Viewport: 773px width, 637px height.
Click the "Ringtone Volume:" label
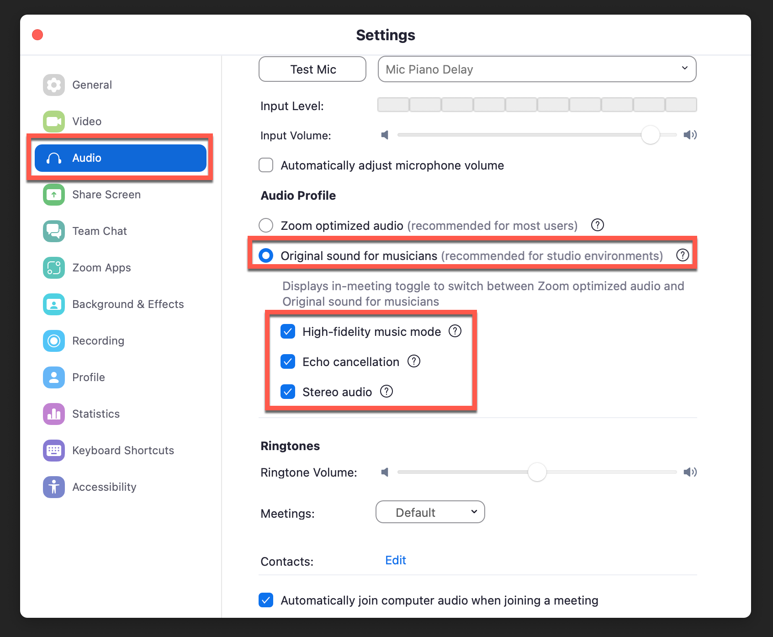[x=309, y=472]
